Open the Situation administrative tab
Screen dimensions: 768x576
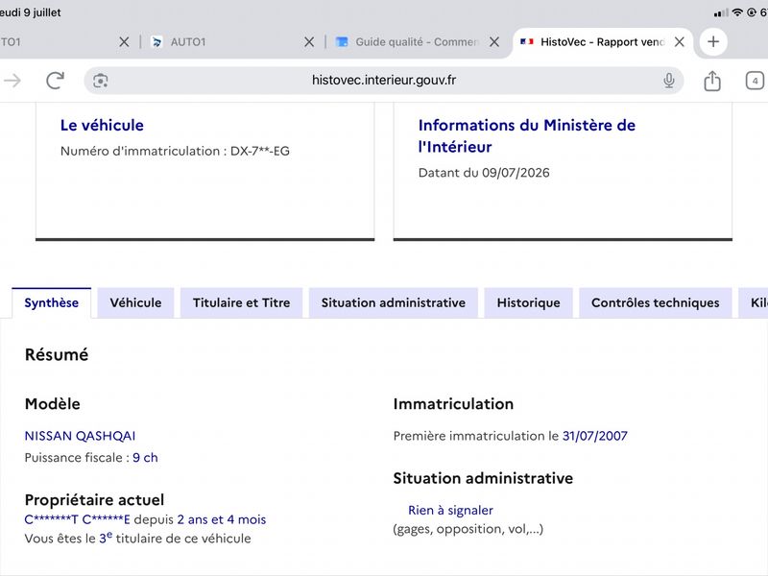pos(394,302)
